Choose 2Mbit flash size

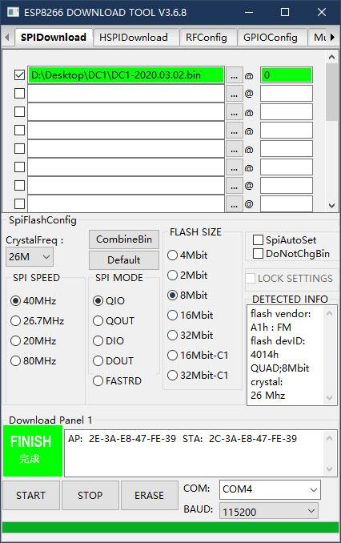coord(187,276)
